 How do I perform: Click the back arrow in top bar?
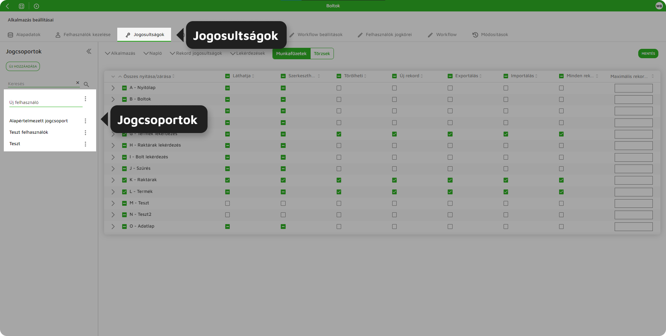(7, 6)
